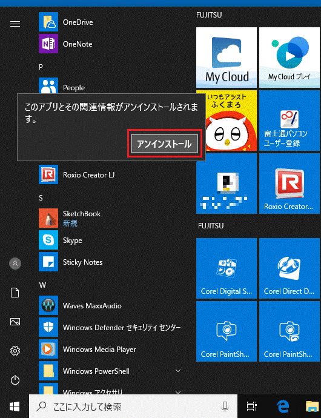The image size is (321, 418).
Task: Open the Roxio Creator tile
Action: [x=290, y=184]
